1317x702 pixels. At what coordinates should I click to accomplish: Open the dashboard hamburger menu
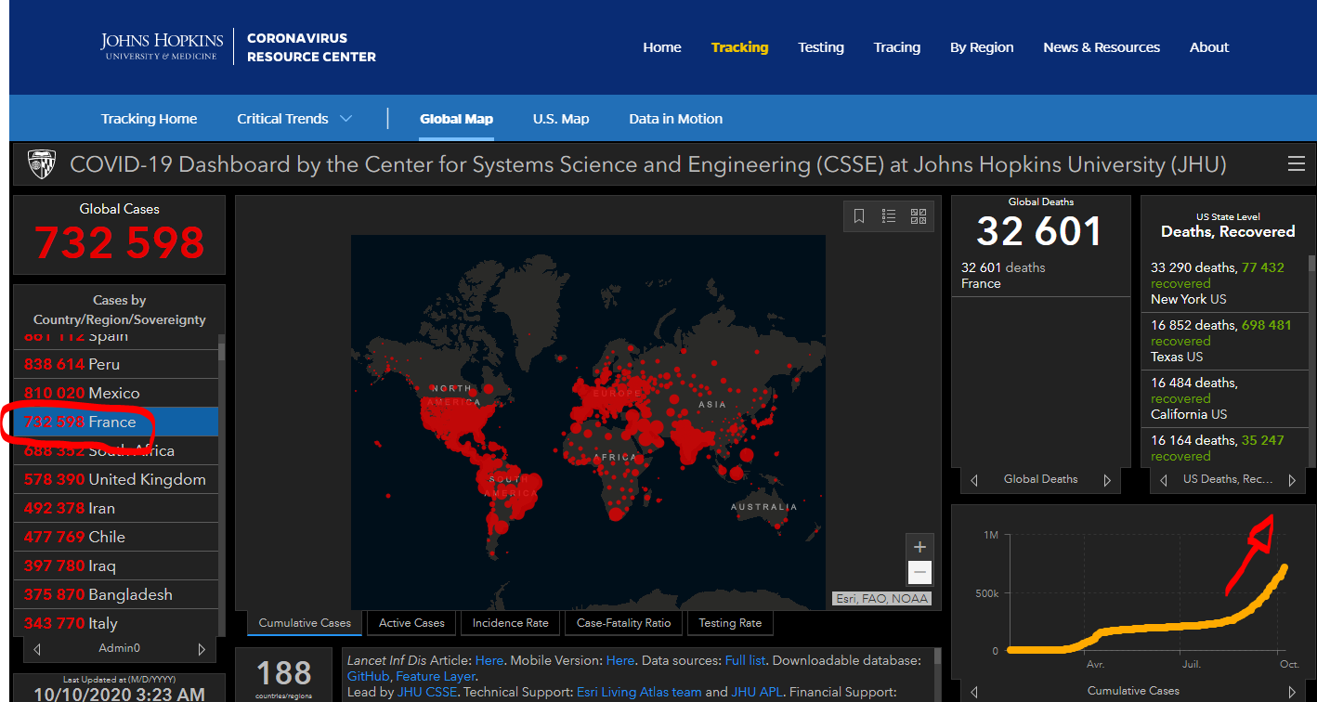[1297, 164]
